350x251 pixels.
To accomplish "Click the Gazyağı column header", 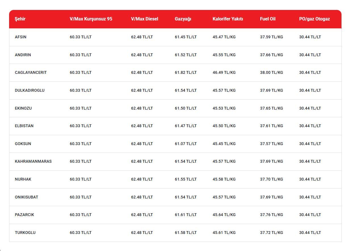I will [183, 19].
